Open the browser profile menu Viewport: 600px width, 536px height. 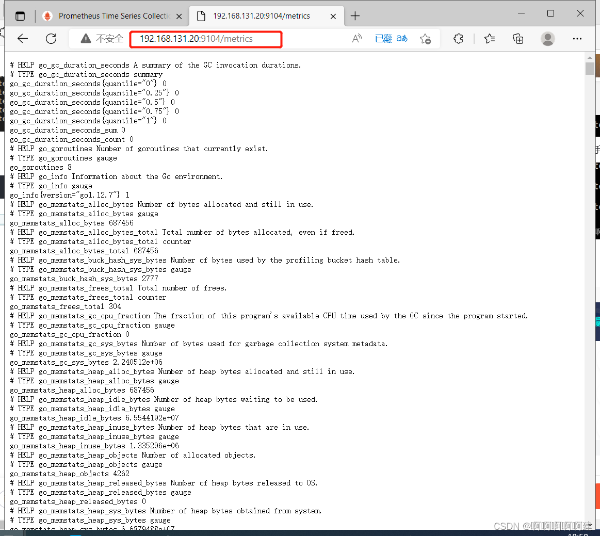(x=548, y=39)
